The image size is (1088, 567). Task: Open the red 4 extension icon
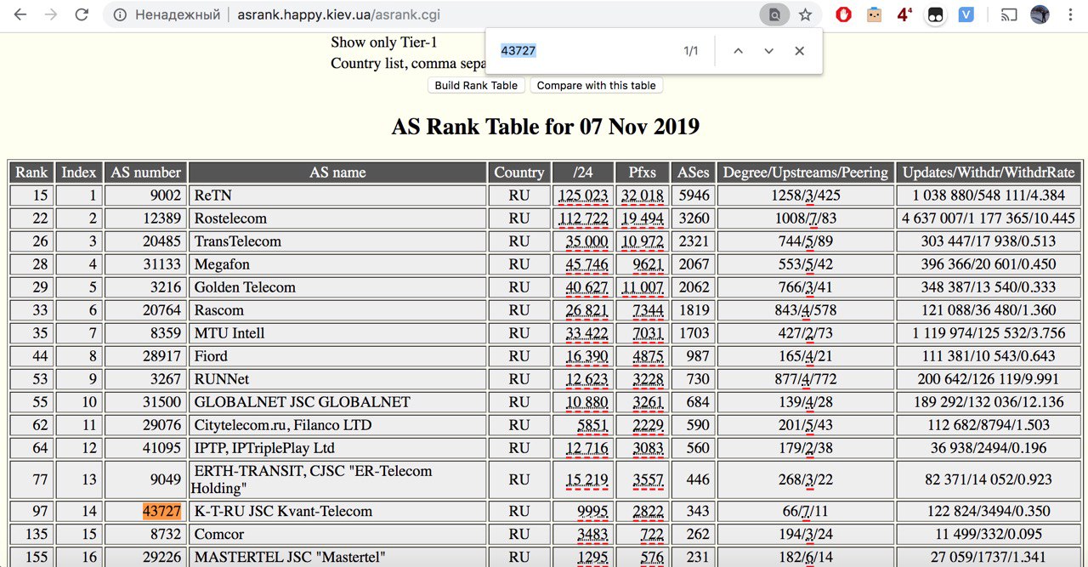point(904,14)
